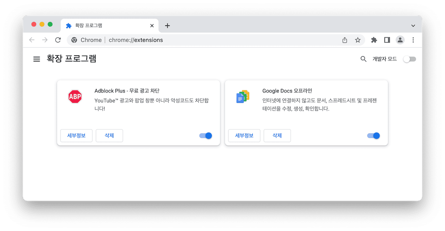445x231 pixels.
Task: Toggle the side panel icon
Action: click(x=387, y=40)
